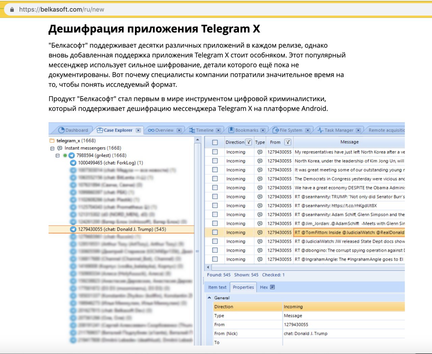Close the Timeline tab

pyautogui.click(x=218, y=130)
